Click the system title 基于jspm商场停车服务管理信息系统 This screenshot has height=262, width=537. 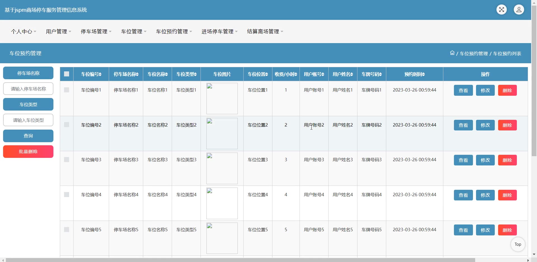coord(46,10)
